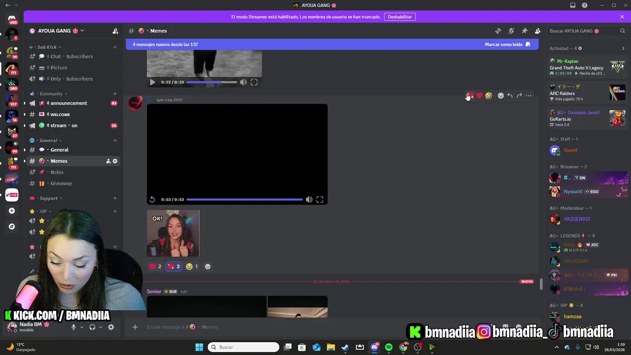Open the Giveaway channel
Viewport: 631px width, 355px height.
(x=73, y=183)
